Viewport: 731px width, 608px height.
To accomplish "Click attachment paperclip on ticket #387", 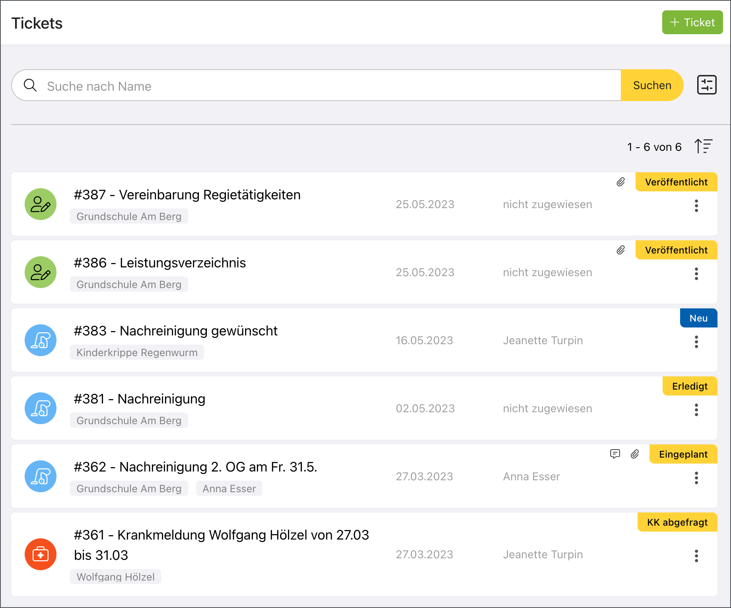I will [620, 182].
